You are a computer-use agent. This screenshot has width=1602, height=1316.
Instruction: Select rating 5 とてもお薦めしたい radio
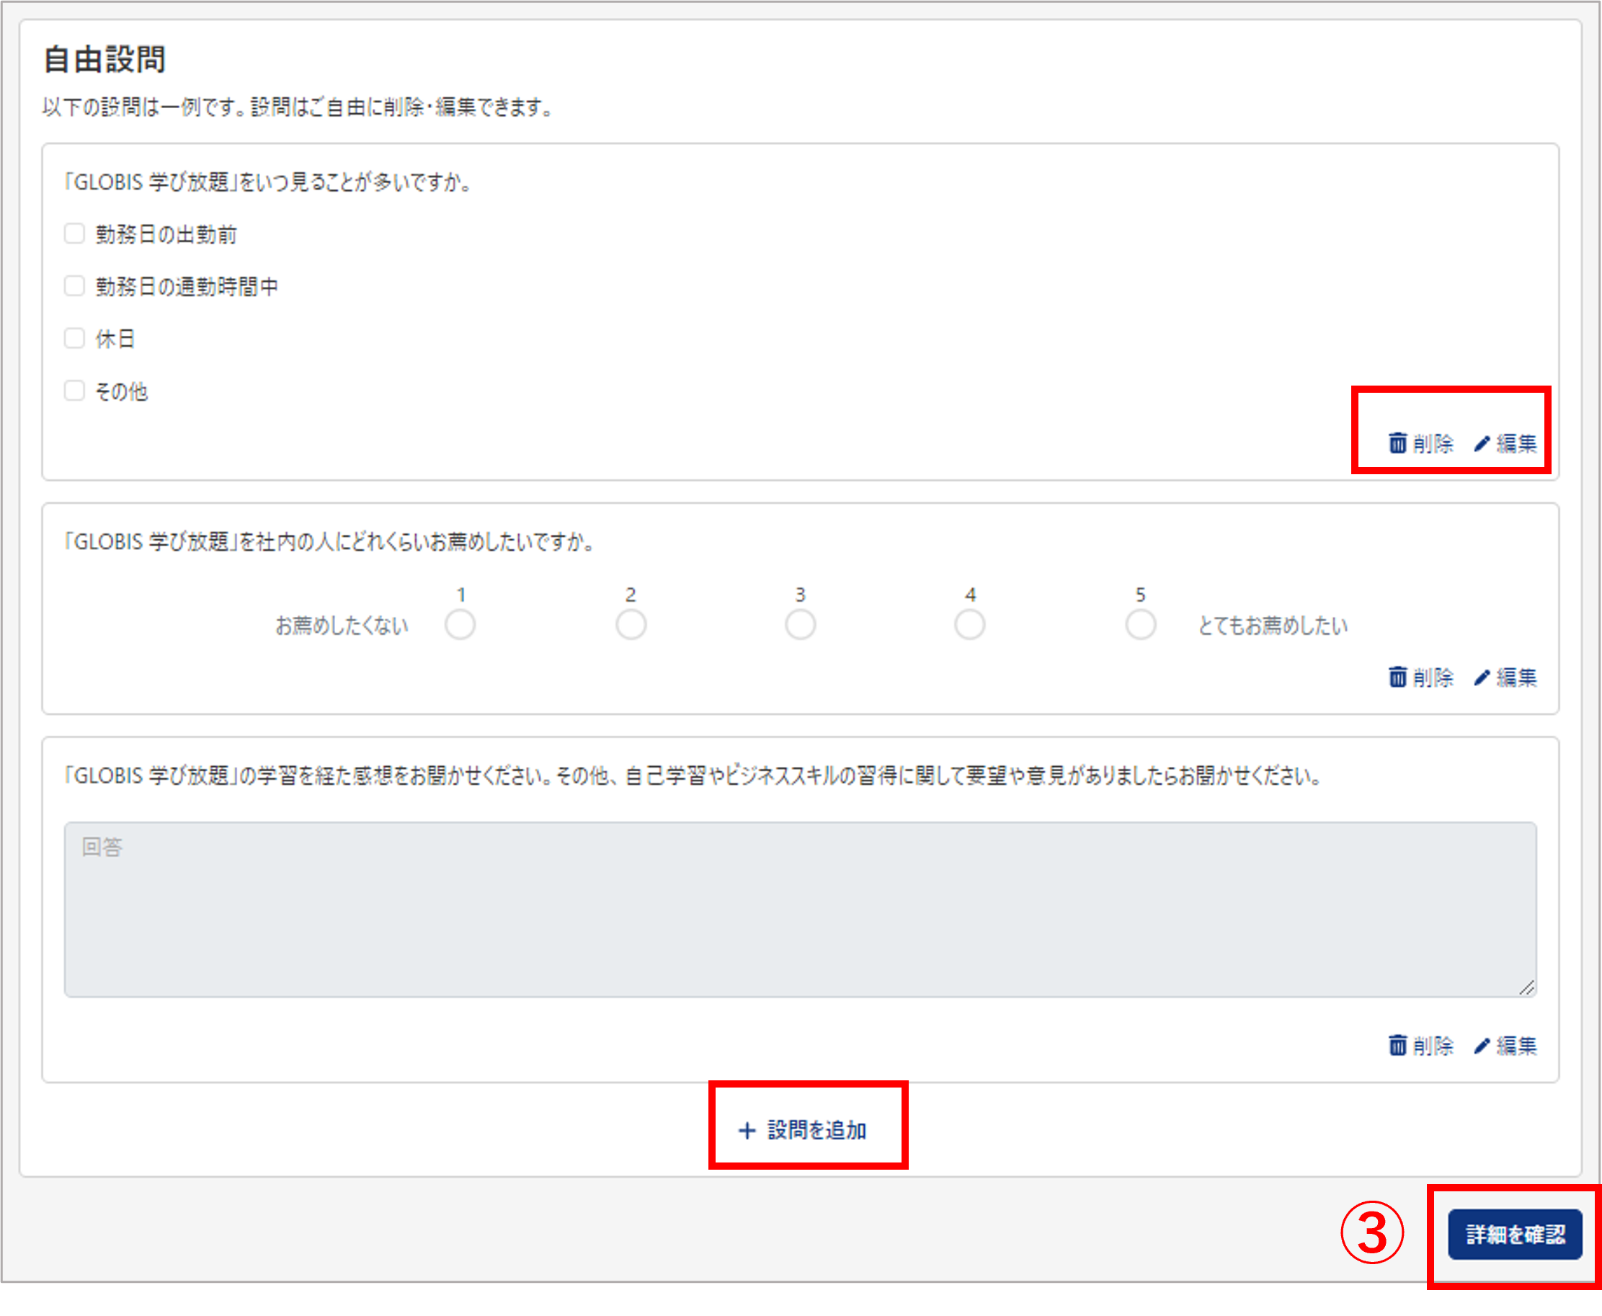click(1141, 625)
